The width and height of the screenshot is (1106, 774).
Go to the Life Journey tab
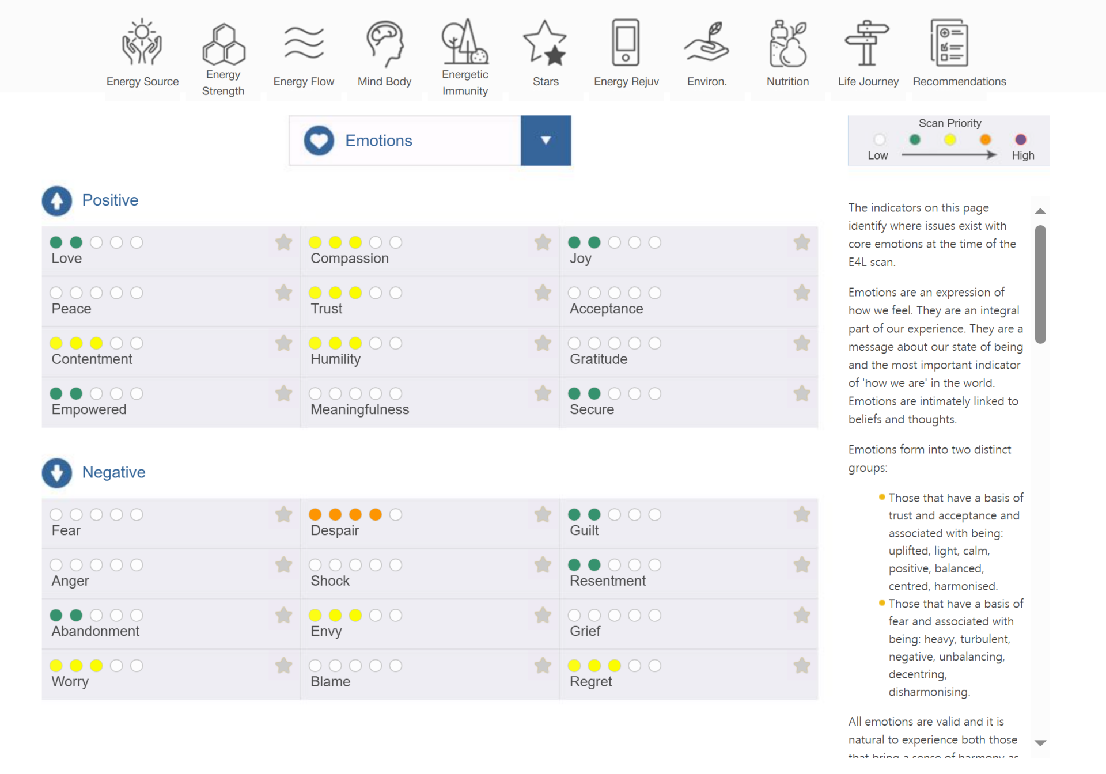(868, 81)
